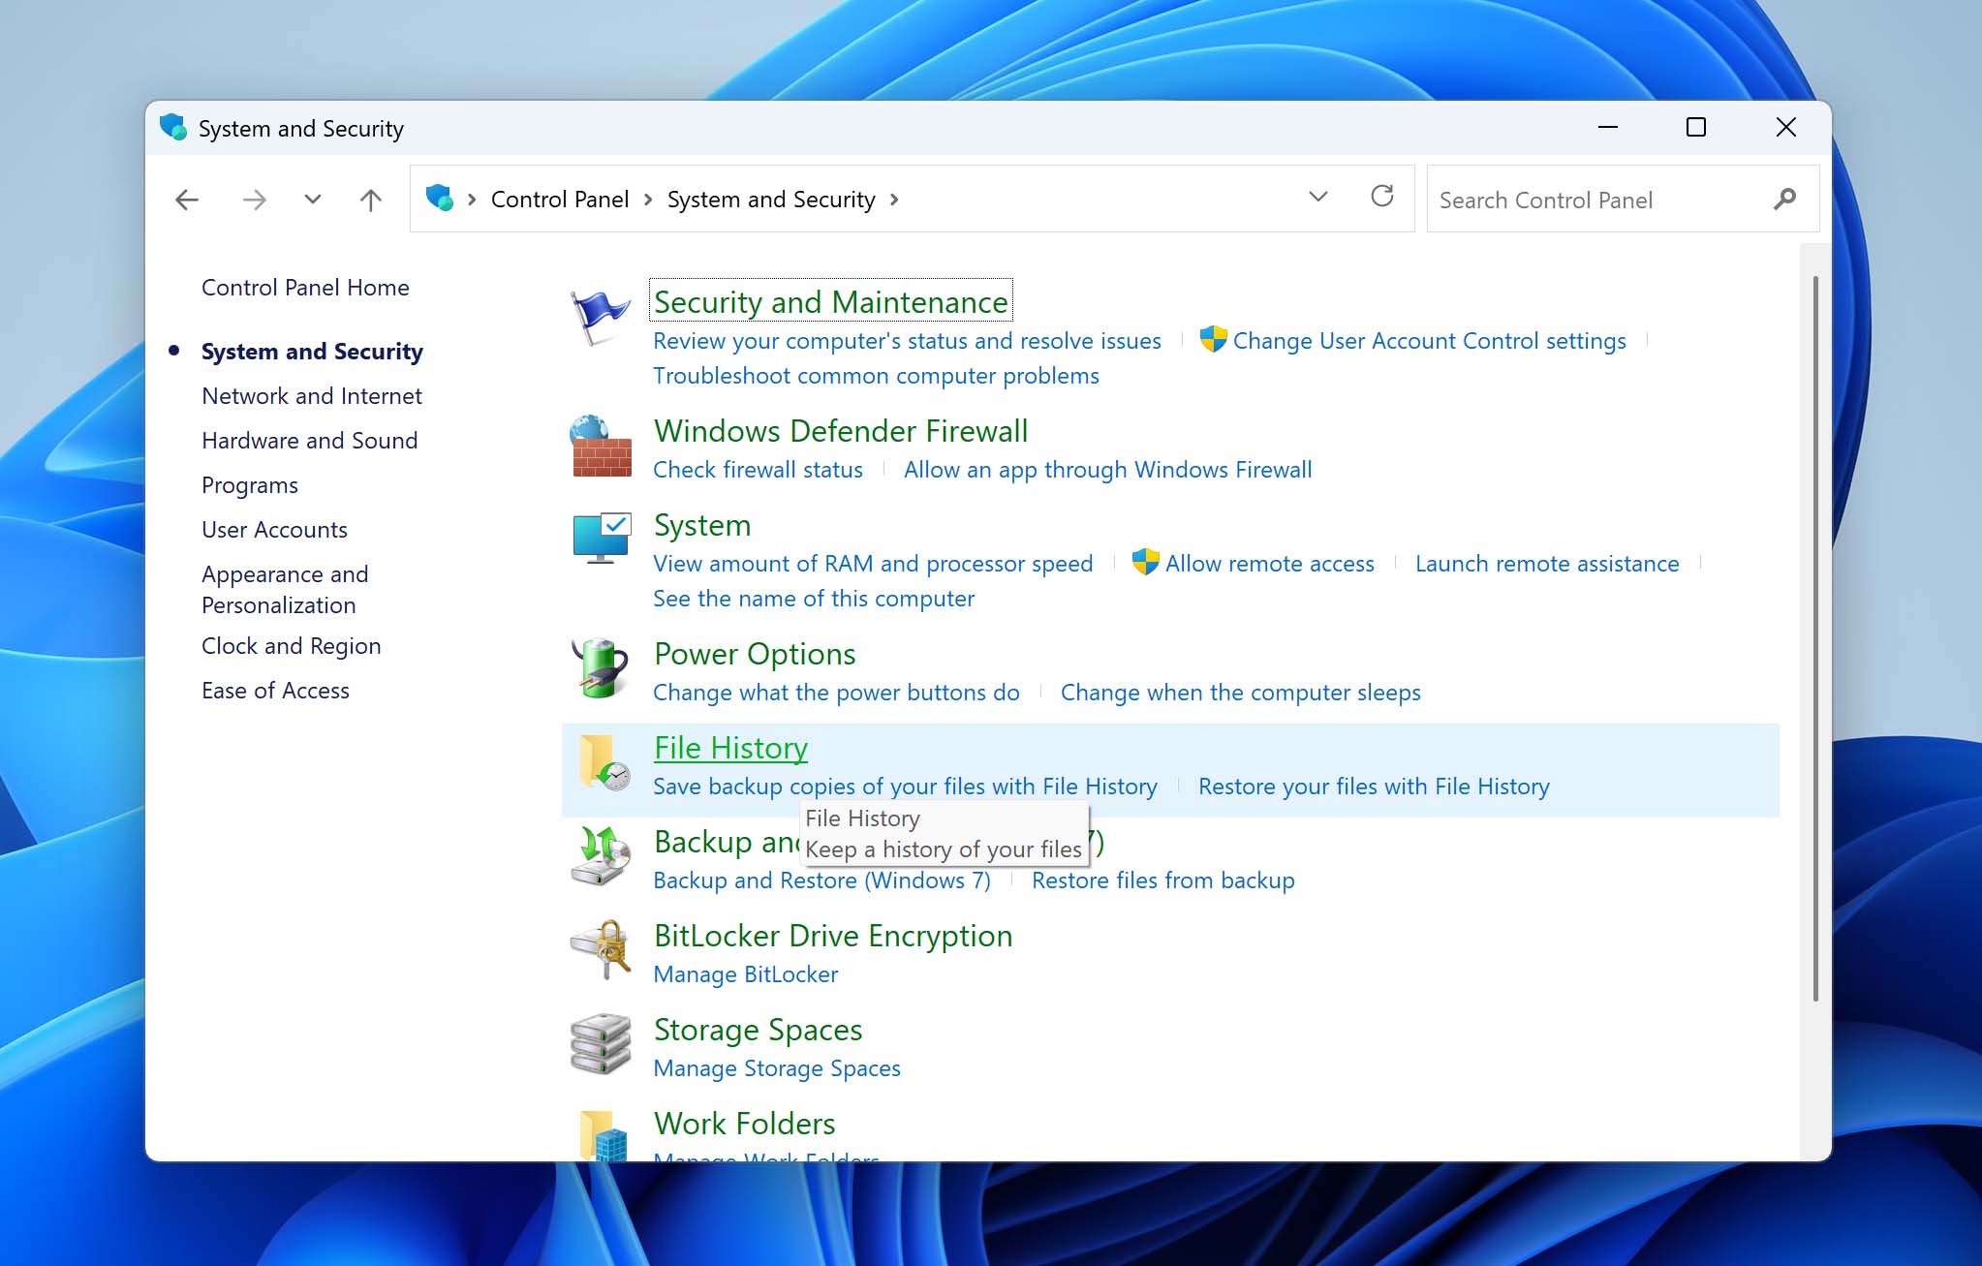The width and height of the screenshot is (1982, 1266).
Task: Expand the chevron before Control Panel breadcrumb
Action: [472, 200]
